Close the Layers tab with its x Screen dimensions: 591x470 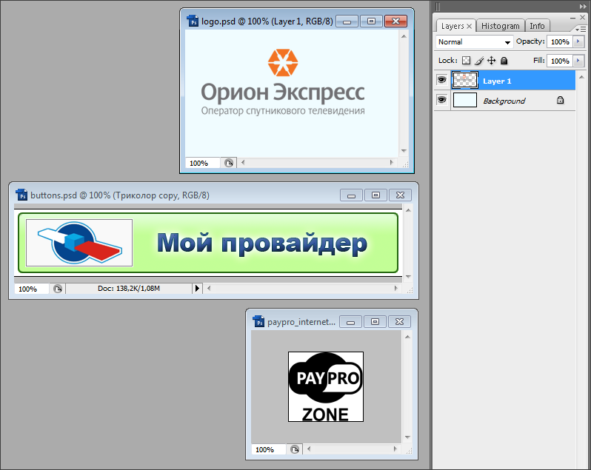[x=469, y=26]
